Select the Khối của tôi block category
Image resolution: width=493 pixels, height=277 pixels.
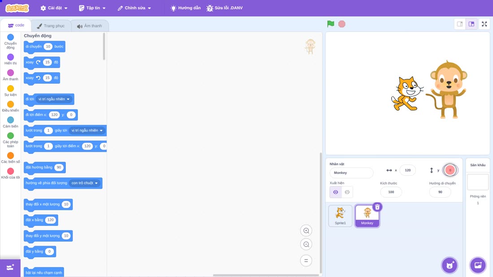[10, 173]
